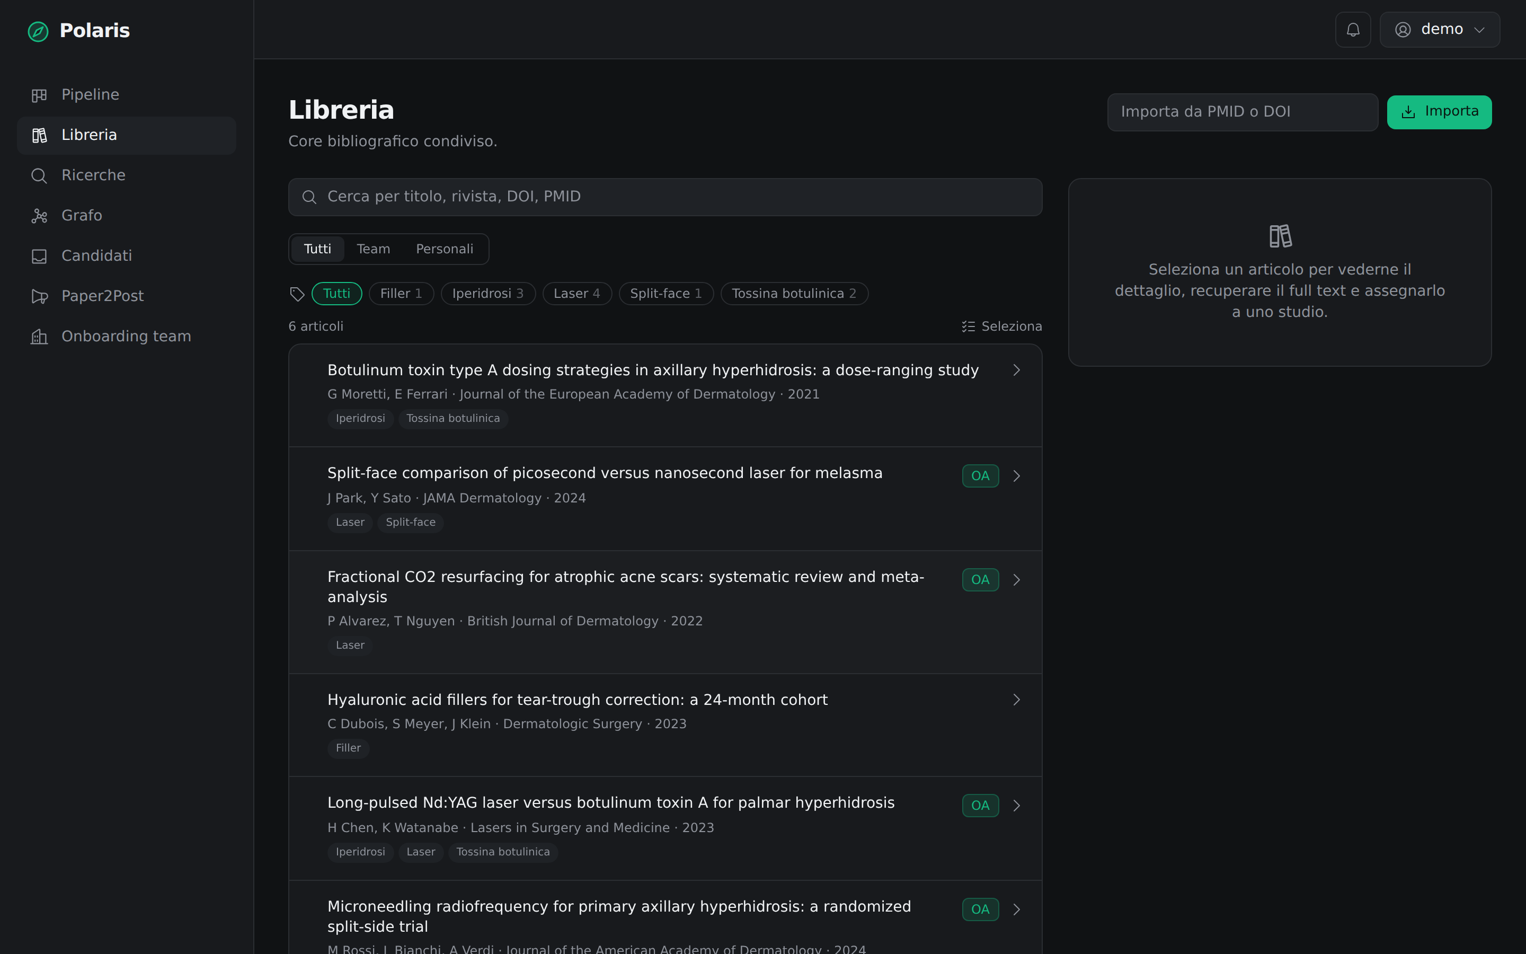Open Candidati from the sidebar
1526x954 pixels.
point(127,257)
